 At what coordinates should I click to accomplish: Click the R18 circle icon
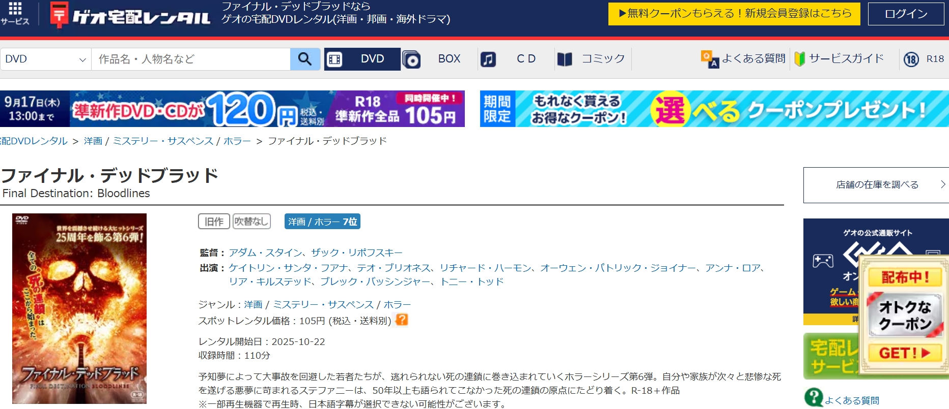click(x=911, y=59)
